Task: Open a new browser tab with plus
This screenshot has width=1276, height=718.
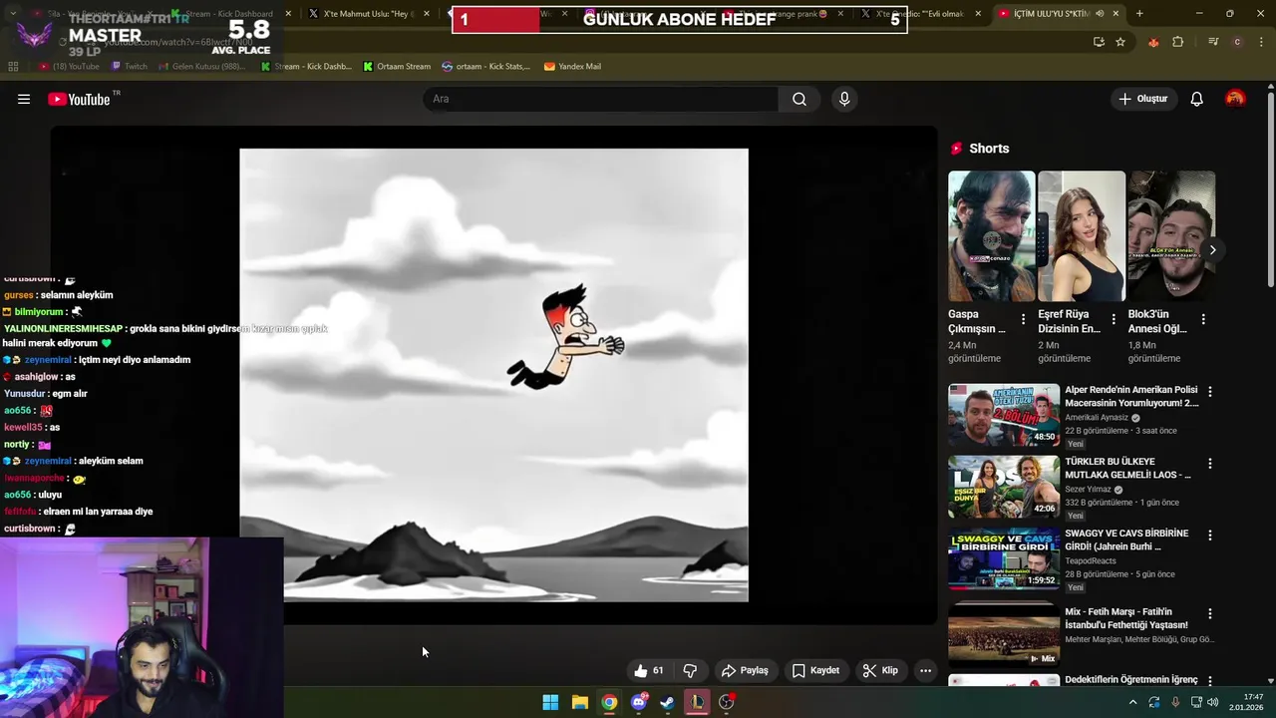Action: (x=1139, y=14)
